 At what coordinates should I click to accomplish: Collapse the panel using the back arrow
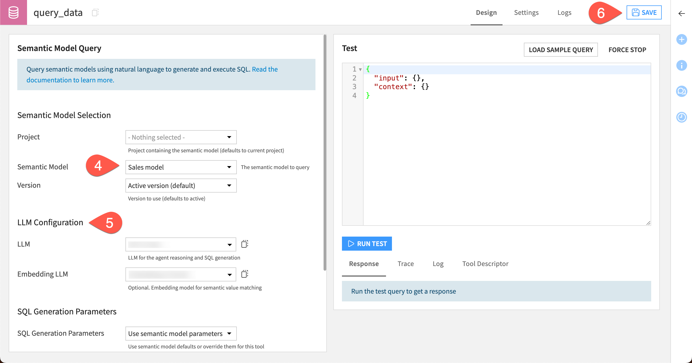click(x=681, y=13)
